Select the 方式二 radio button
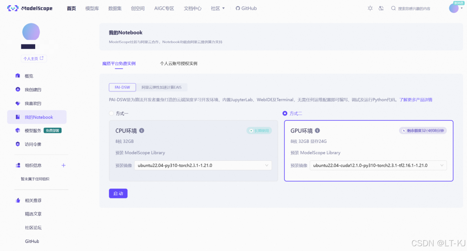This screenshot has width=467, height=251. pos(285,113)
